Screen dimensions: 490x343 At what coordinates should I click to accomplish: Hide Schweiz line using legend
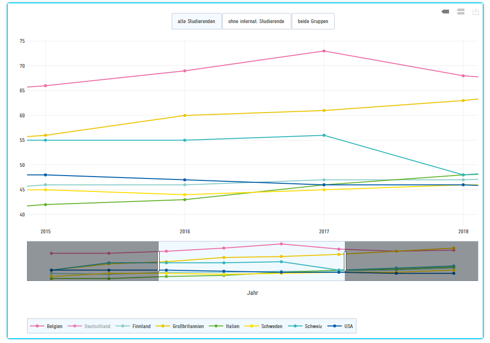pyautogui.click(x=306, y=326)
